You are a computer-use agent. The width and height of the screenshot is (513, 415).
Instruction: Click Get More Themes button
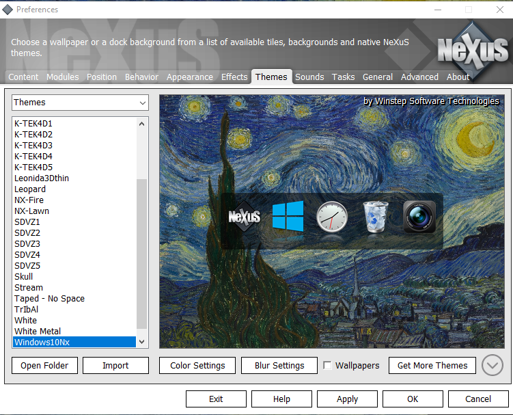pos(432,366)
